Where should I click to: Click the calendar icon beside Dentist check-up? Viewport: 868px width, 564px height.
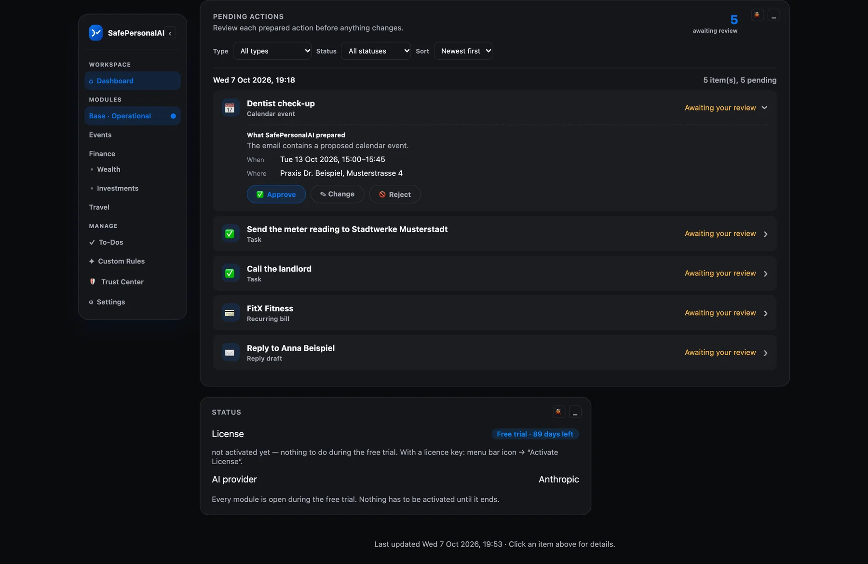[230, 108]
